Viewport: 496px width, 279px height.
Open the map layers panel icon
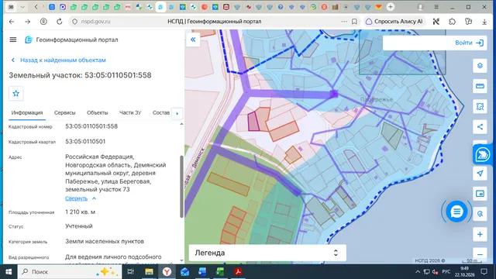click(x=480, y=66)
